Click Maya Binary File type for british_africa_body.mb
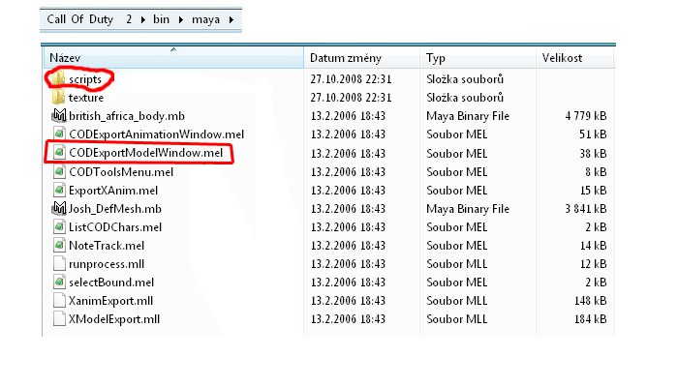The width and height of the screenshot is (678, 387). [468, 116]
